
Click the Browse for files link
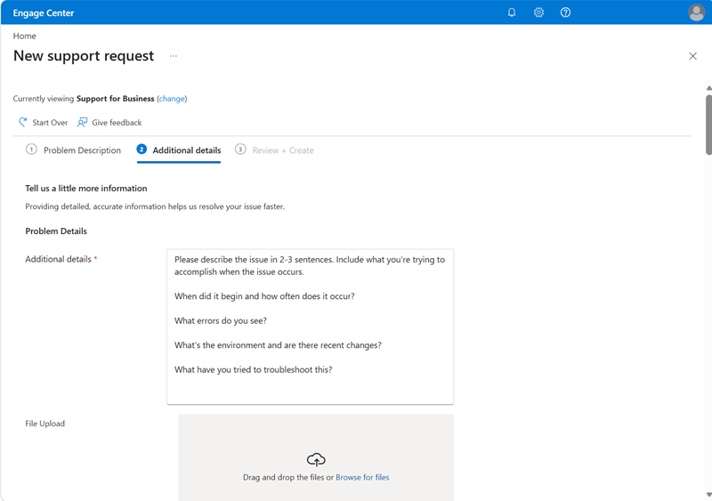tap(362, 477)
